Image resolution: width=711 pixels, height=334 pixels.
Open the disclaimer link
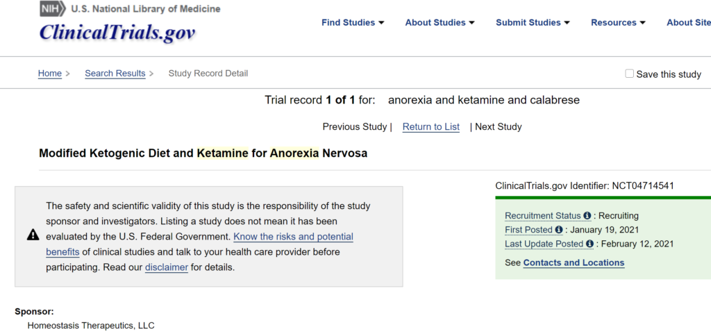coord(167,267)
